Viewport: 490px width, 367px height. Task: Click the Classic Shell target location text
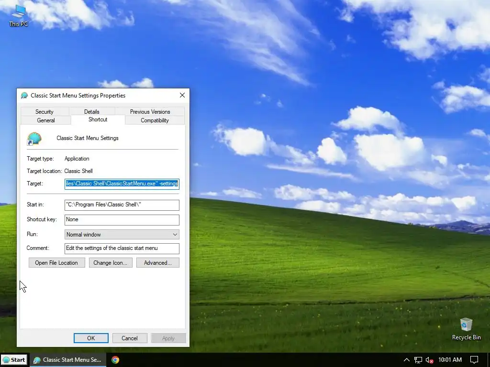(x=78, y=171)
